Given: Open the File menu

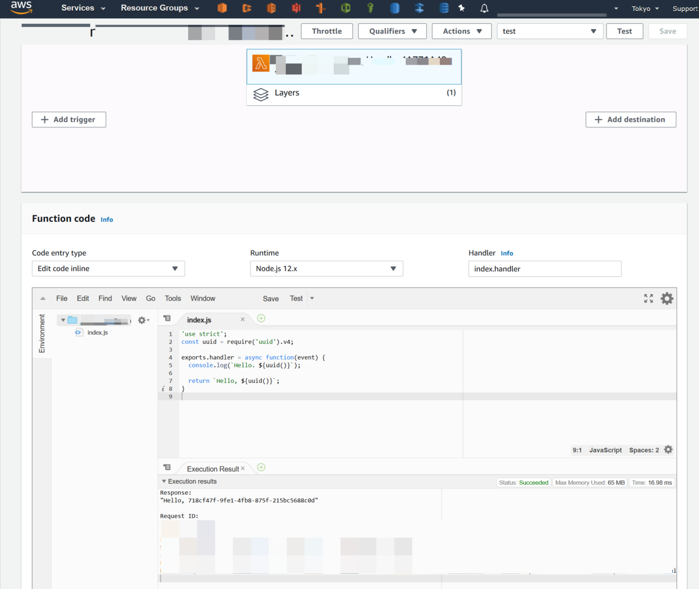Looking at the screenshot, I should (x=62, y=299).
